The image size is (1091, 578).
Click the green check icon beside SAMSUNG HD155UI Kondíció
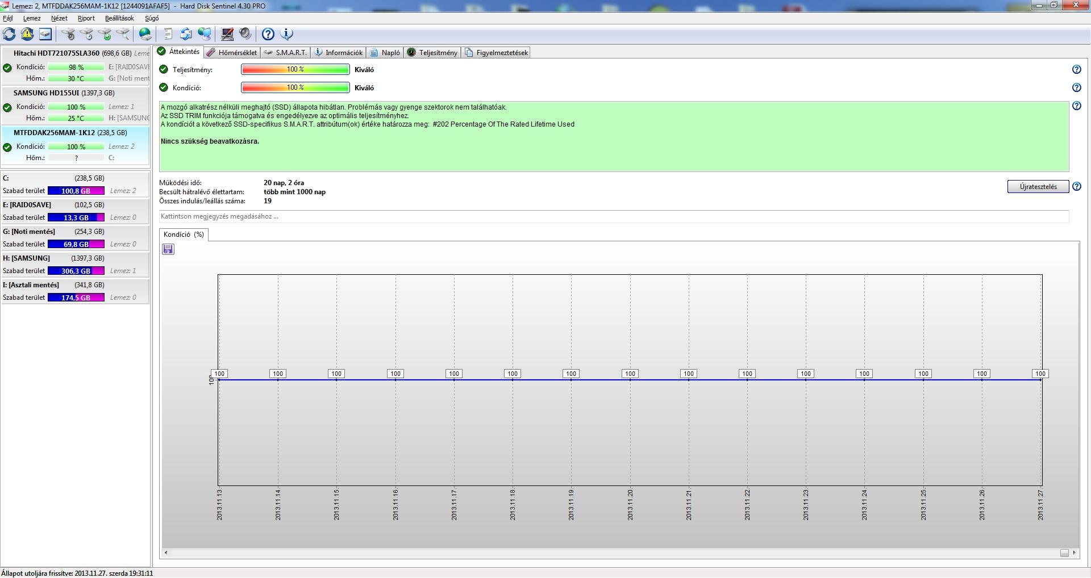(x=7, y=107)
